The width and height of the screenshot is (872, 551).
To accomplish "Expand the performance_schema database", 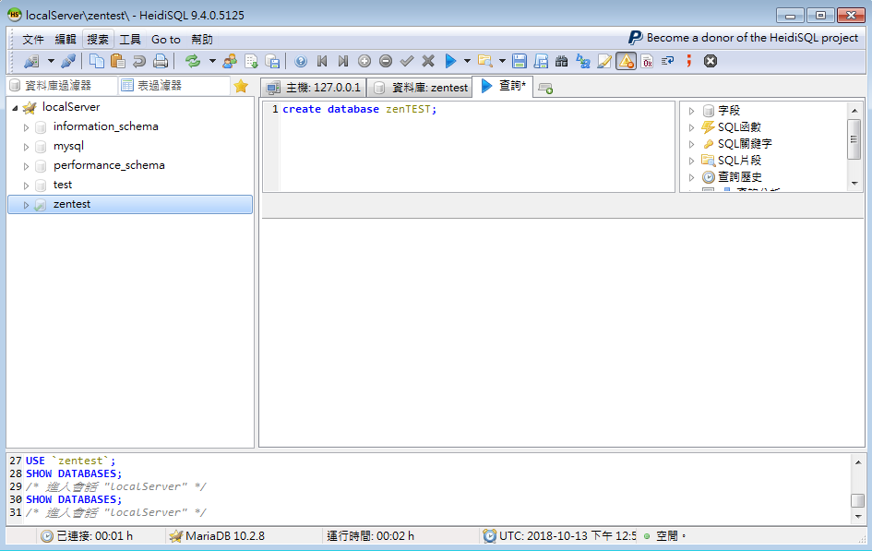I will 26,166.
